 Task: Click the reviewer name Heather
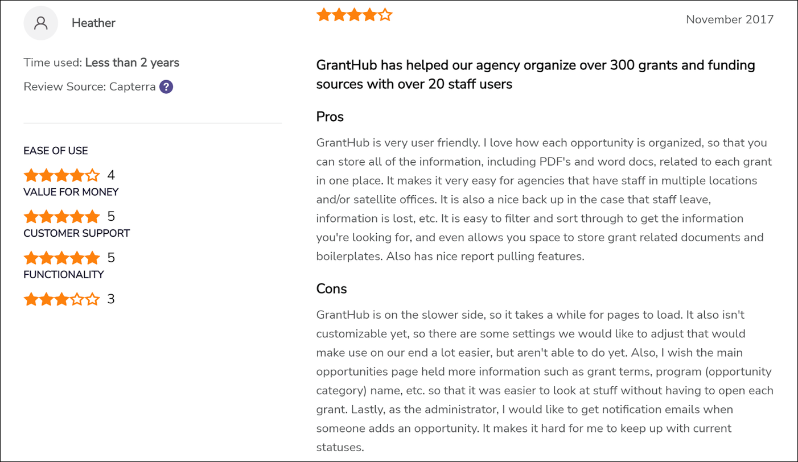click(93, 23)
